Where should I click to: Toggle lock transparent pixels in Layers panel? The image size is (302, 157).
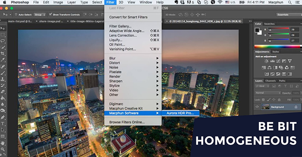tap(263, 100)
